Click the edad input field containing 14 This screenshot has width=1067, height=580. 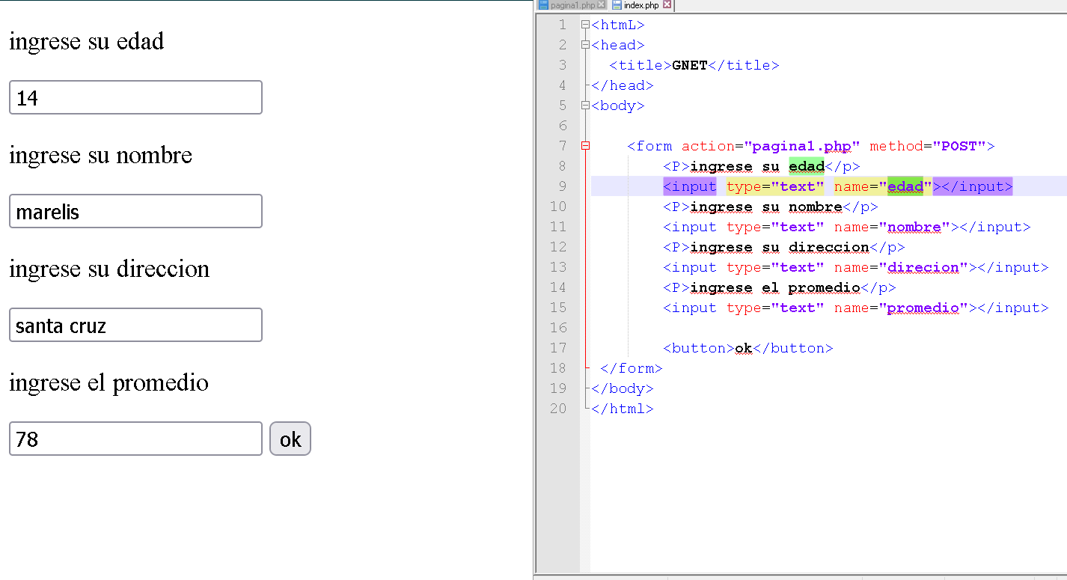[x=135, y=97]
